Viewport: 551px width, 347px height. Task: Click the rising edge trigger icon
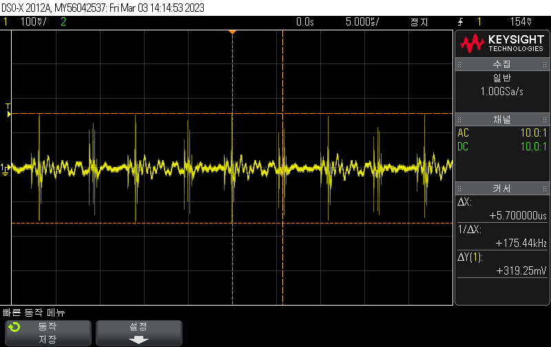click(x=461, y=22)
